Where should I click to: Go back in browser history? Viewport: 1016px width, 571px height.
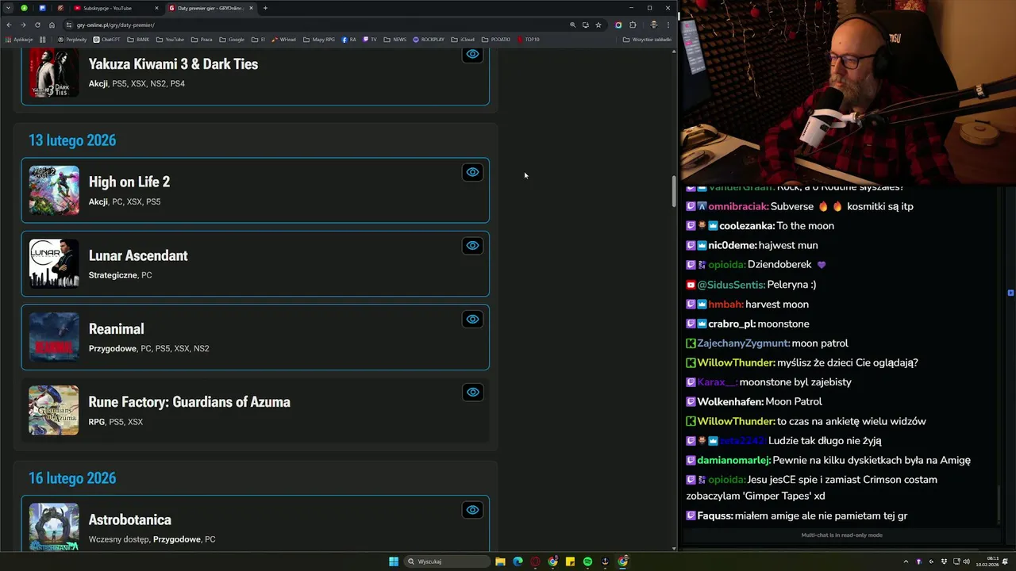(x=9, y=25)
